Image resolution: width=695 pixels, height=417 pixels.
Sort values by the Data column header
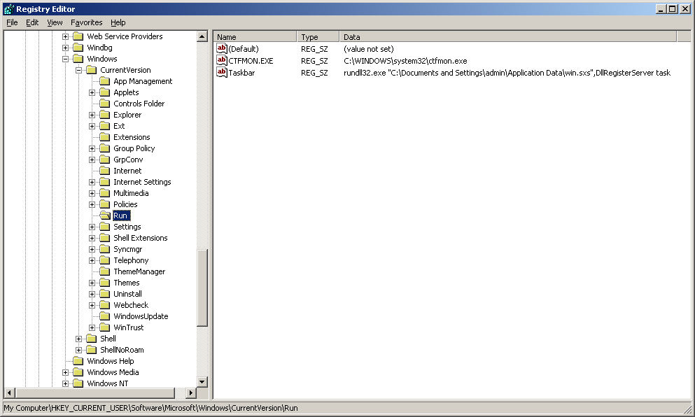(508, 37)
